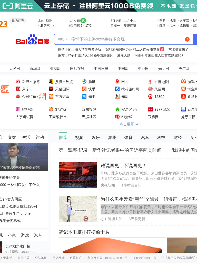Viewport: 197px width, 263px height.
Task: Click the Taobao 淘宝 icon
Action: 183,89
